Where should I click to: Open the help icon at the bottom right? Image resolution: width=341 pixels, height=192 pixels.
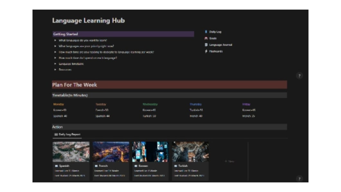[300, 178]
